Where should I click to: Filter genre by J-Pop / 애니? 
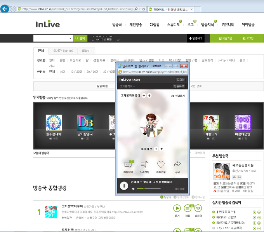point(226,60)
